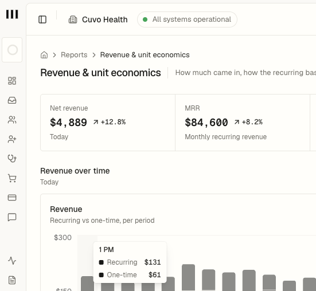Click the Cuvo Health organization name
Screen dimensions: 316x291
point(105,19)
